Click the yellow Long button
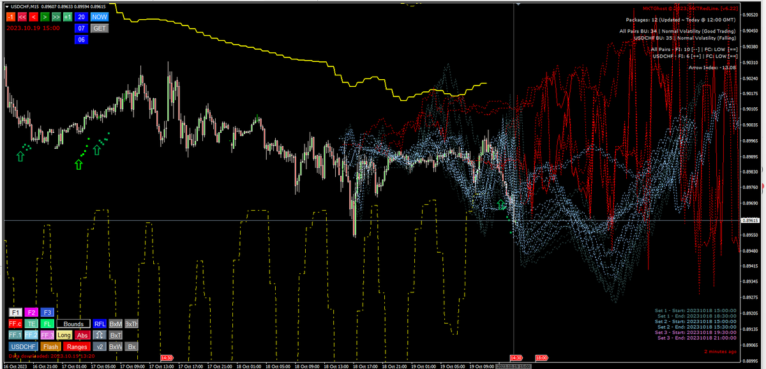766x369 pixels. [64, 335]
